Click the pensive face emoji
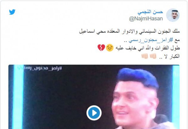Screen dimensions: 188x129 coord(110,48)
